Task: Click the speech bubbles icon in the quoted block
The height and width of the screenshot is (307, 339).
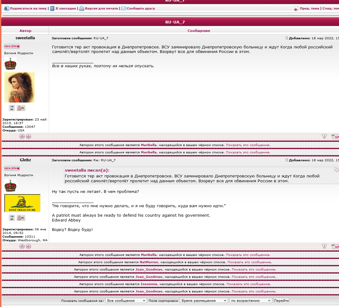Action: point(336,170)
